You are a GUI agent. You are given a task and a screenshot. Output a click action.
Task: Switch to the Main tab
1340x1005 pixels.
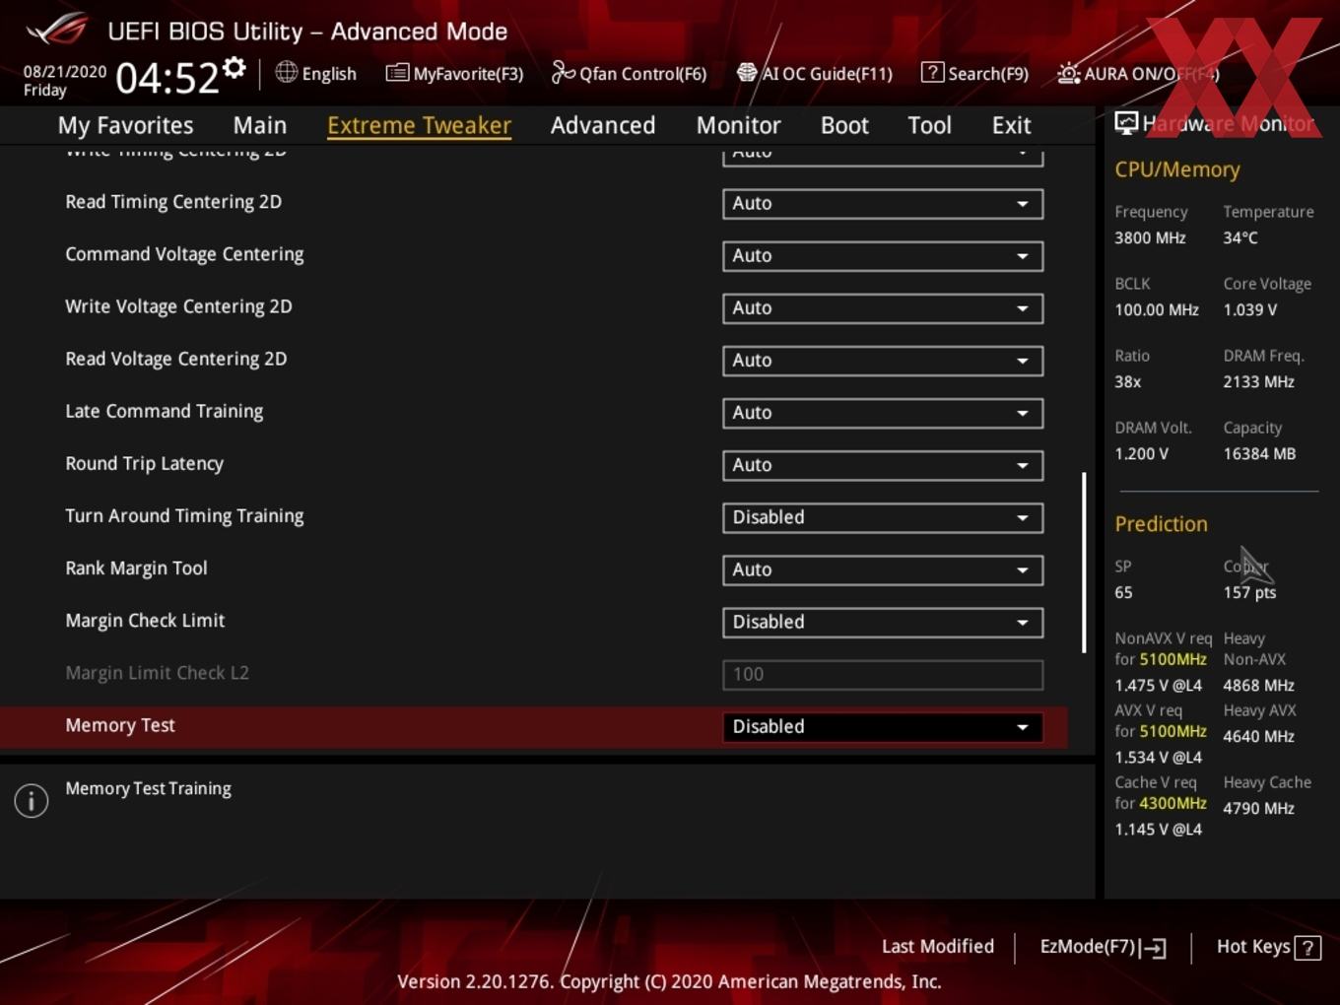260,125
